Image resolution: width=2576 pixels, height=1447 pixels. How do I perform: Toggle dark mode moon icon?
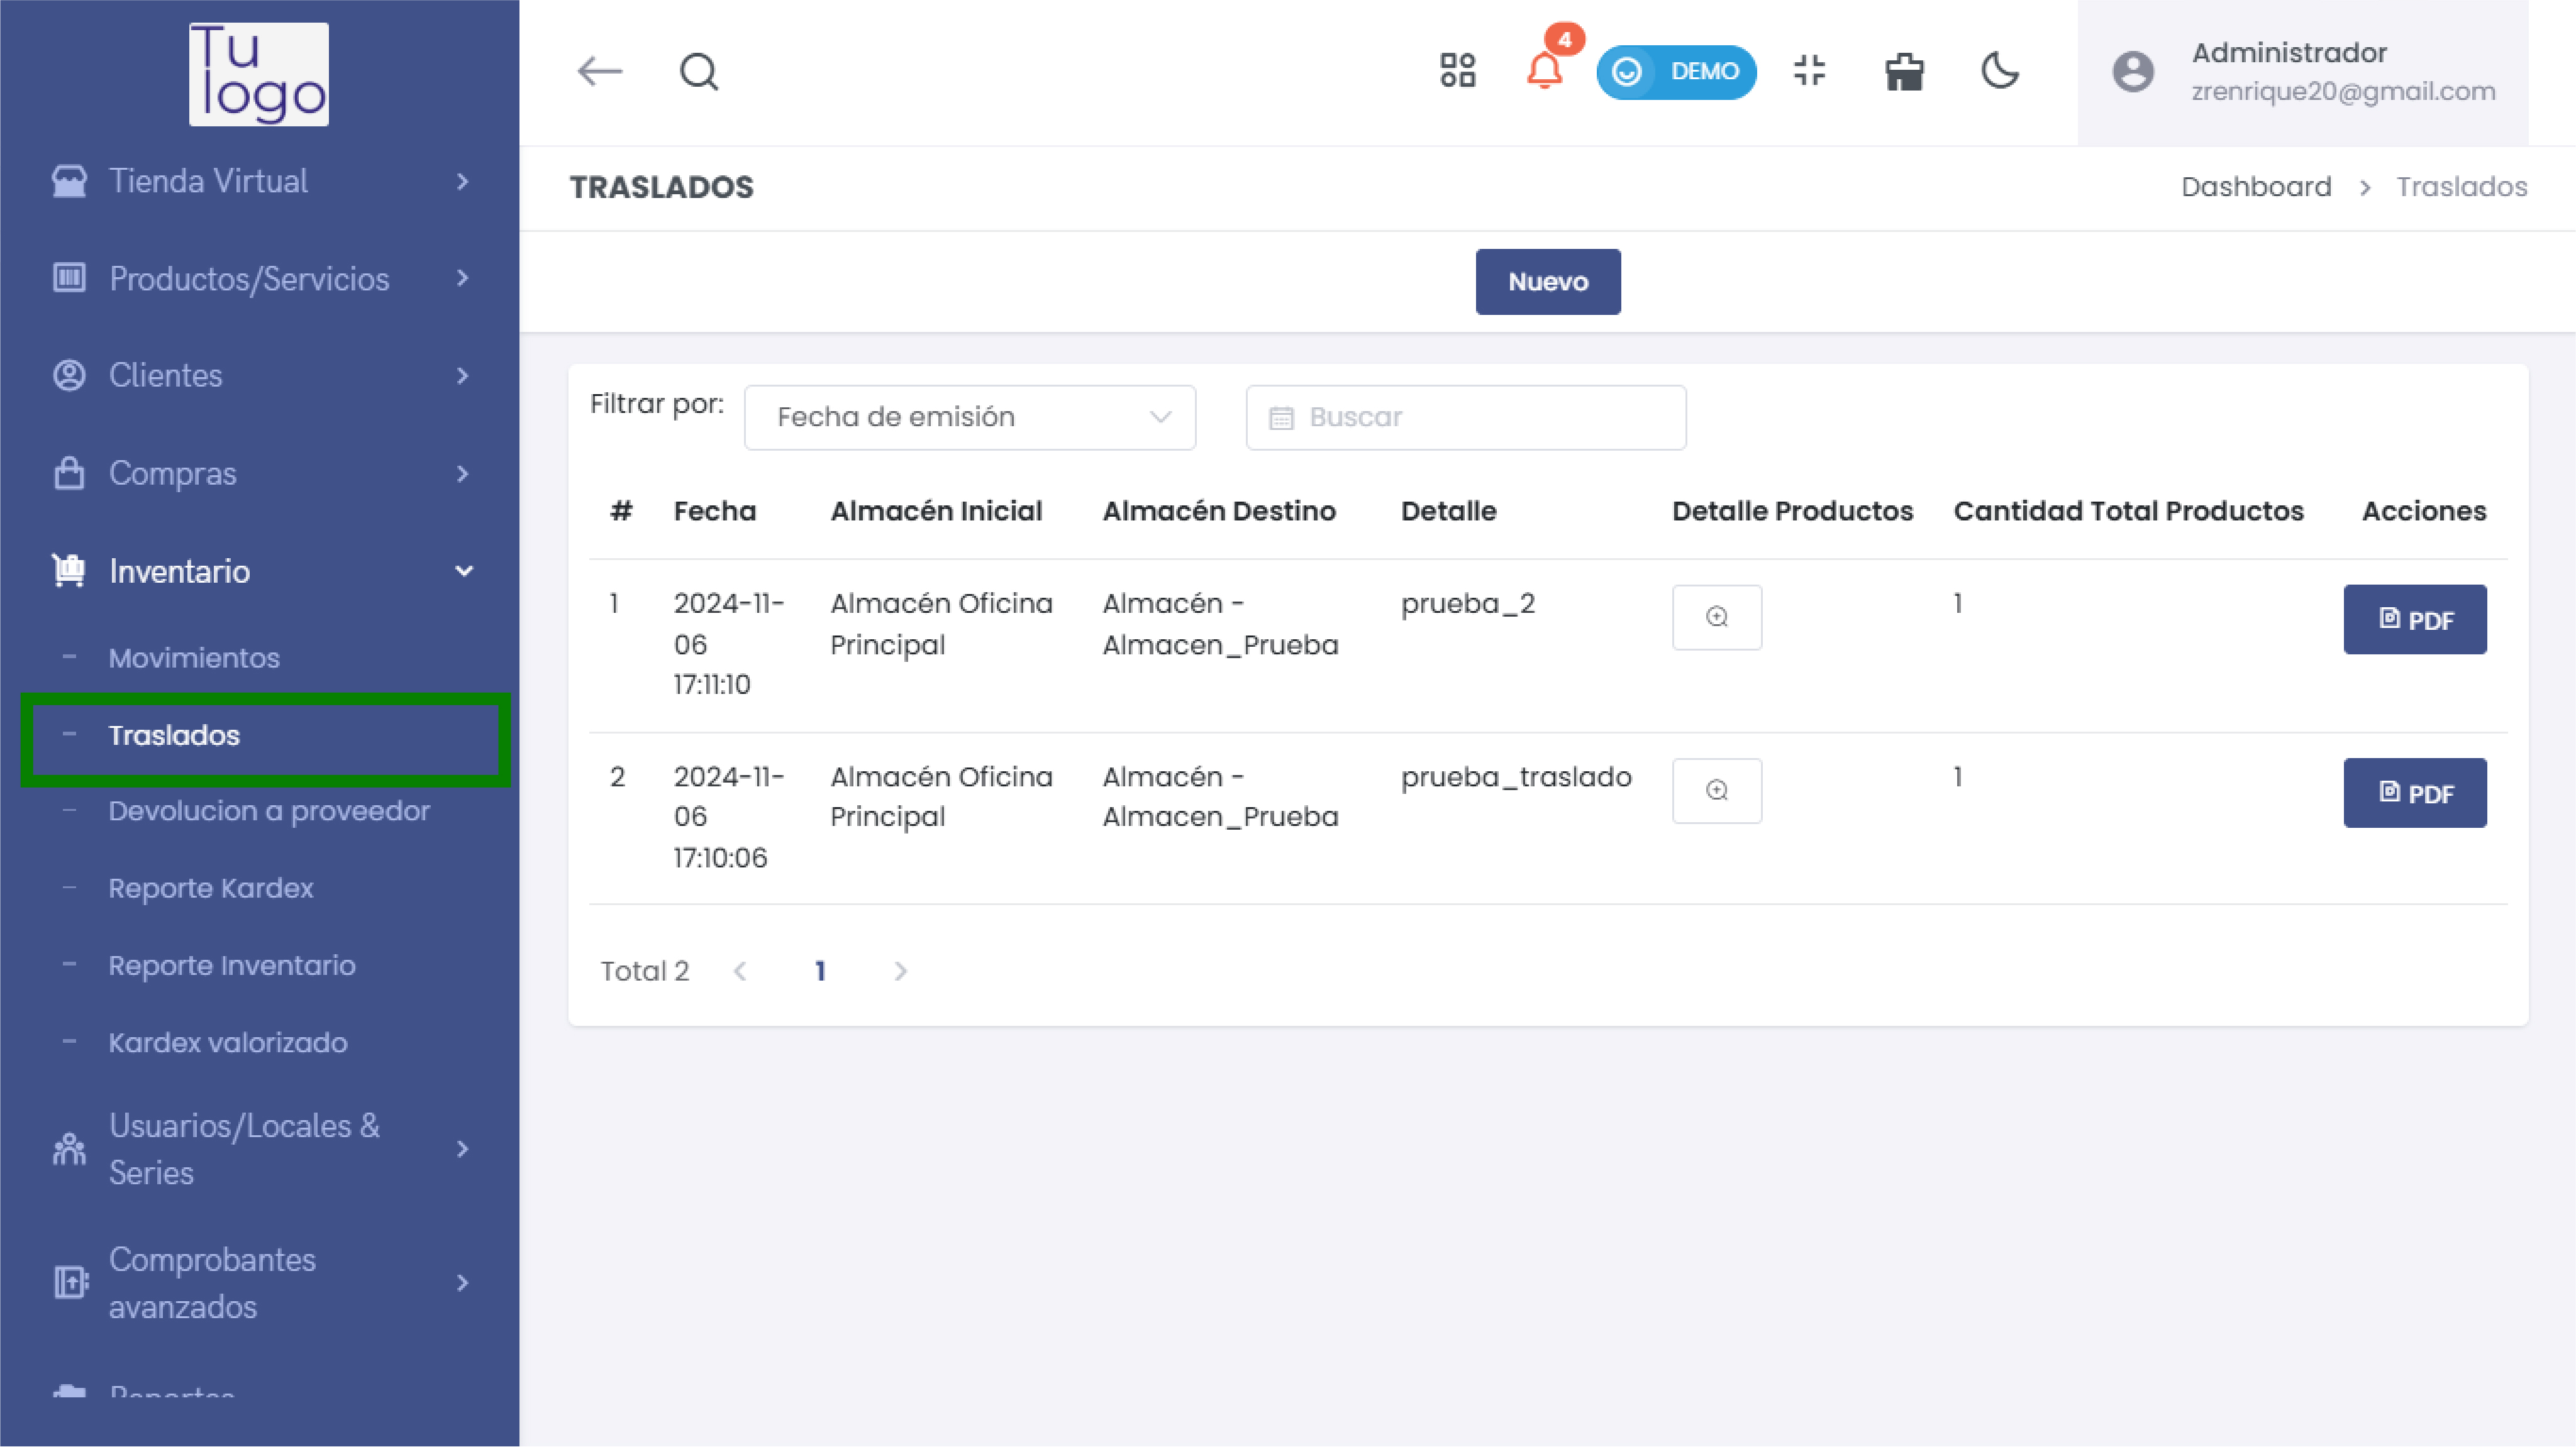click(x=2000, y=71)
